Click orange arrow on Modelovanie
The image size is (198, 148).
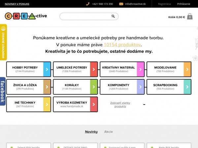coord(187,69)
